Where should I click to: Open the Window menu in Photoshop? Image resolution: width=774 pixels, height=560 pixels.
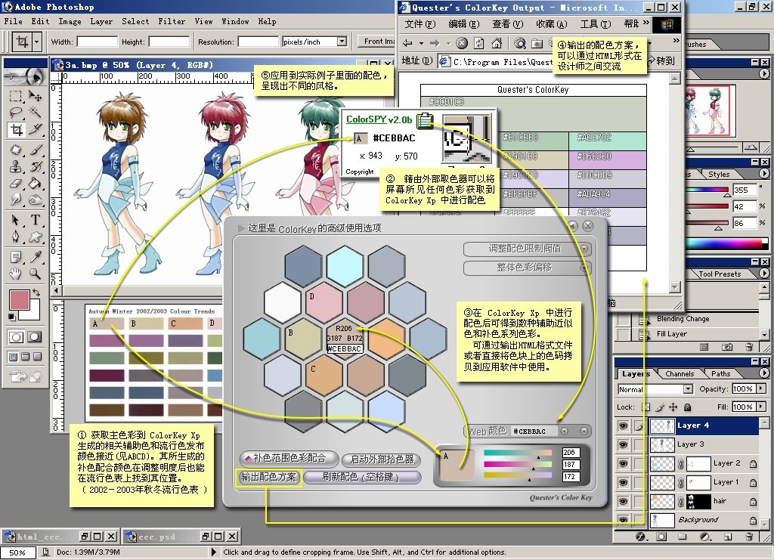[x=235, y=22]
